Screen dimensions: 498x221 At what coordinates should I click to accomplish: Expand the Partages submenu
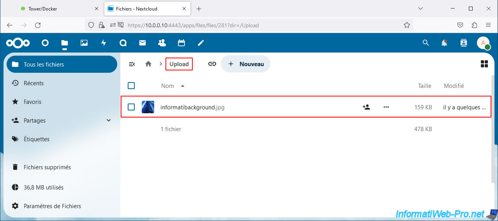pos(109,121)
